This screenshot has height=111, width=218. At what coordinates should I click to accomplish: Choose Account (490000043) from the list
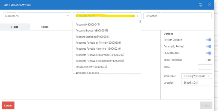tap(87, 25)
